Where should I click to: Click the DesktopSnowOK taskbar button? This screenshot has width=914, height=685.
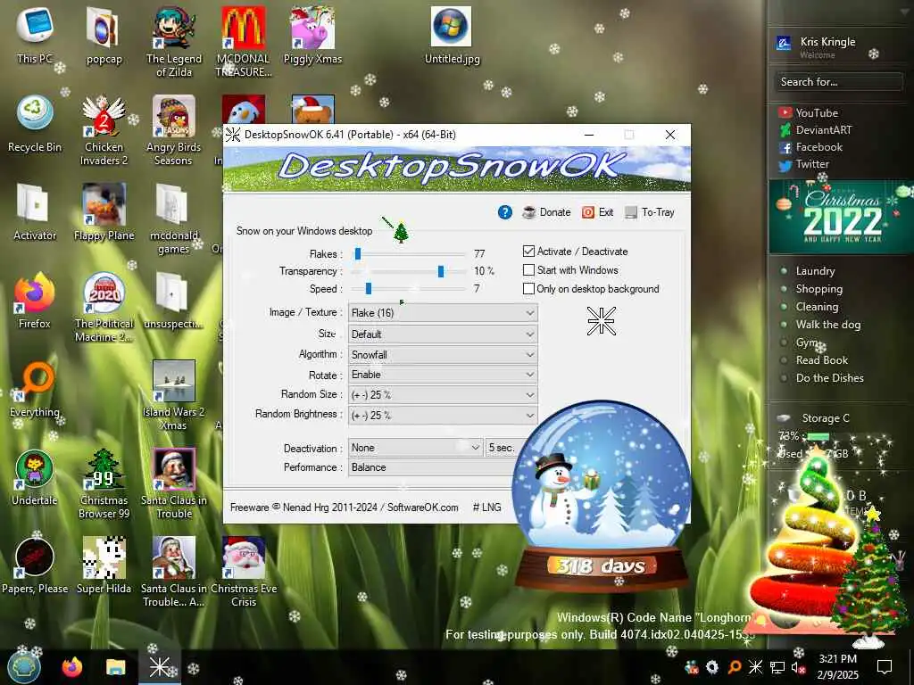(160, 667)
